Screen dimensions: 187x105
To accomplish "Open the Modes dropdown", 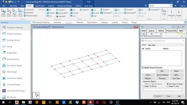I will click(179, 14).
